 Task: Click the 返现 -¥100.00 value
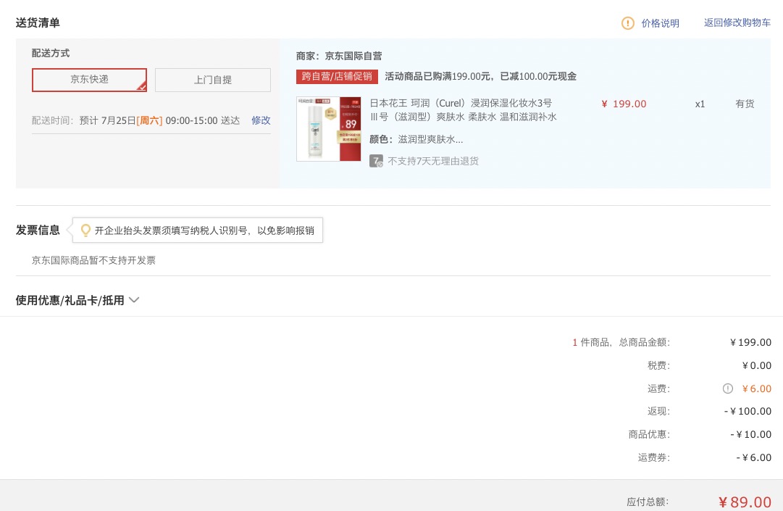tap(748, 411)
